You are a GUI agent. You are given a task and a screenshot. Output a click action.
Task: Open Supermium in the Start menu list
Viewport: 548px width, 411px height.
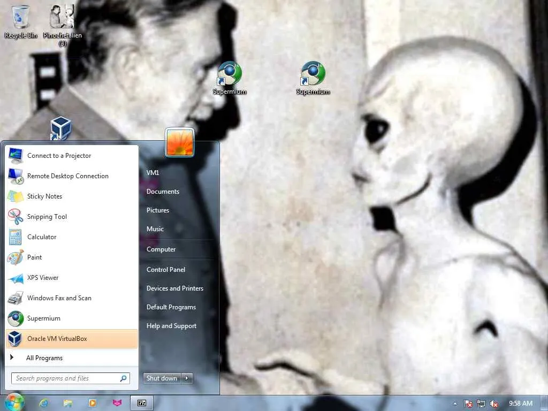tap(72, 318)
